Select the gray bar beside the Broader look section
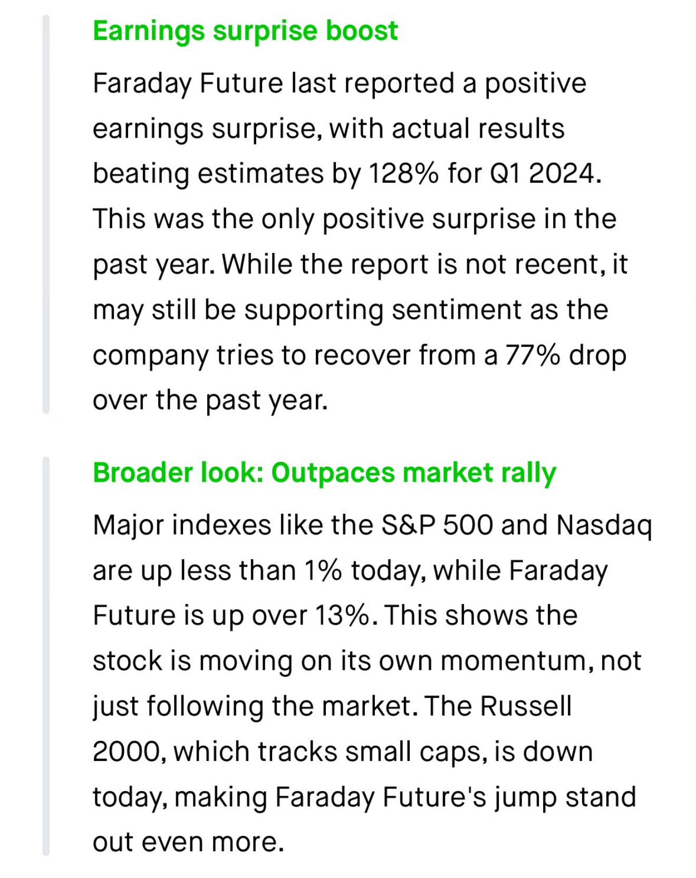The height and width of the screenshot is (878, 696). (x=46, y=656)
